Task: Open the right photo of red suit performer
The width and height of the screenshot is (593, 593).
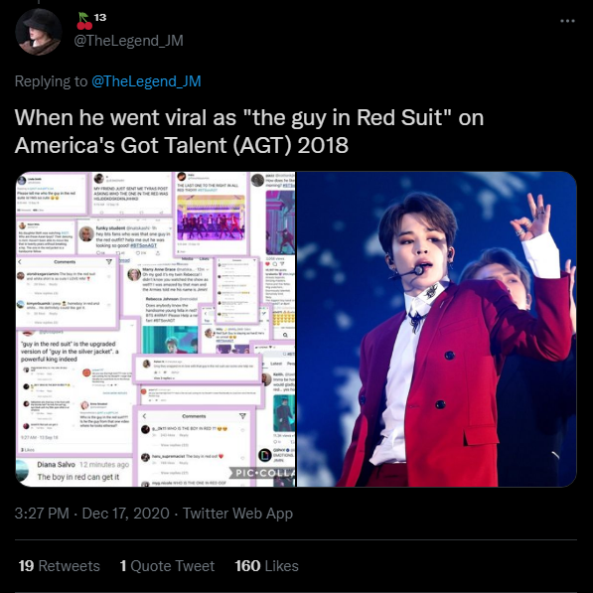Action: [437, 329]
